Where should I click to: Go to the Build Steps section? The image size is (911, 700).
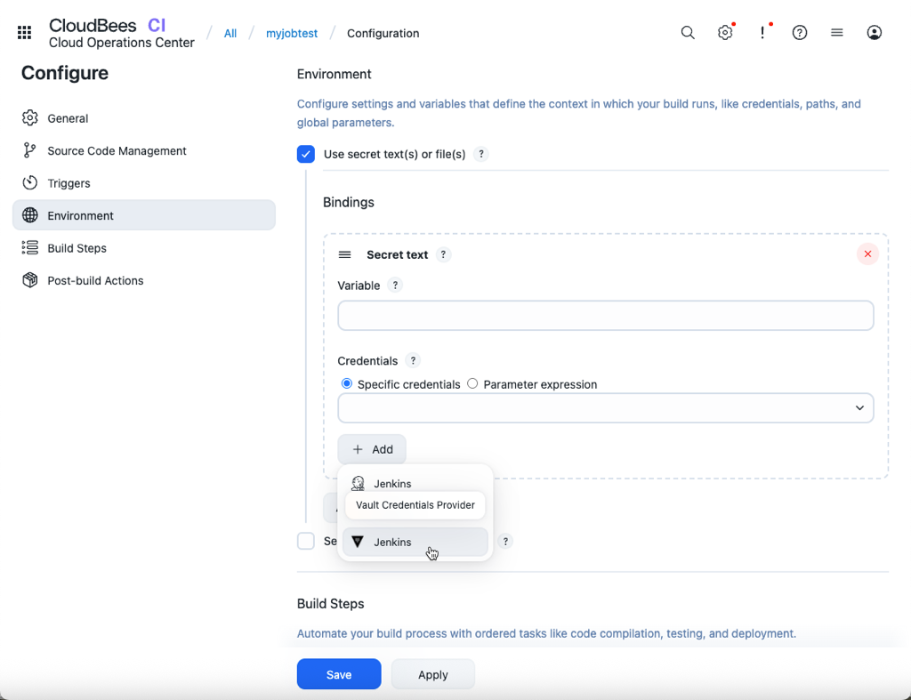143,248
